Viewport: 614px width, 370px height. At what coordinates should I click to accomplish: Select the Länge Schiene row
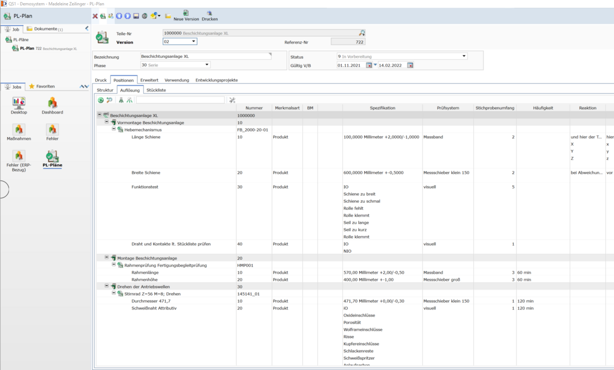click(x=146, y=137)
